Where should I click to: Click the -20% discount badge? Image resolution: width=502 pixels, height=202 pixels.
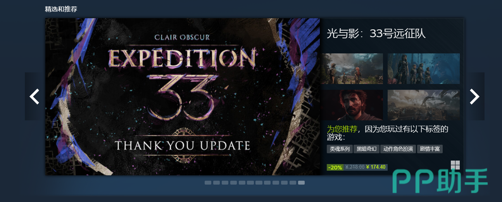point(335,167)
